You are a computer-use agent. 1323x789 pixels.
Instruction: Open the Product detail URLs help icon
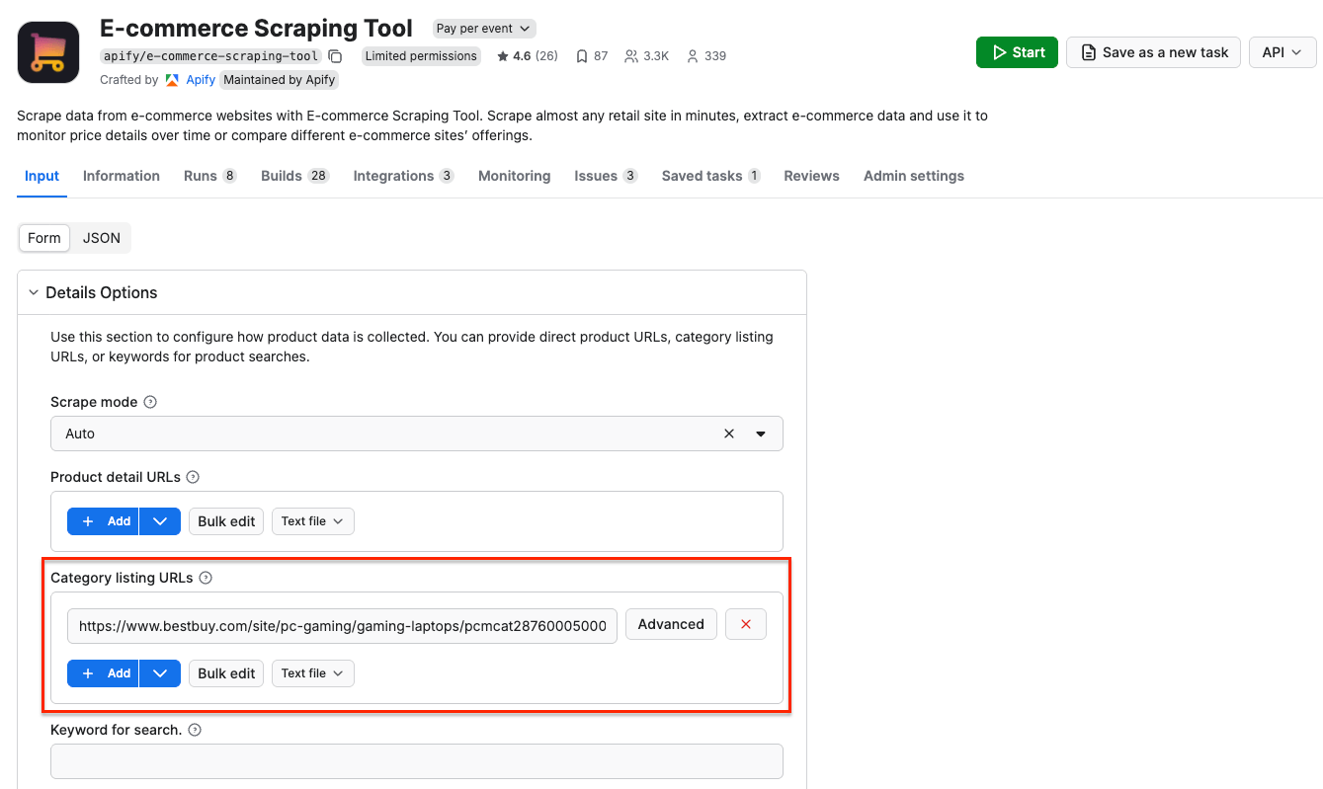(193, 476)
